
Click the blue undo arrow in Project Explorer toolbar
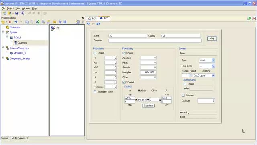pyautogui.click(x=16, y=22)
